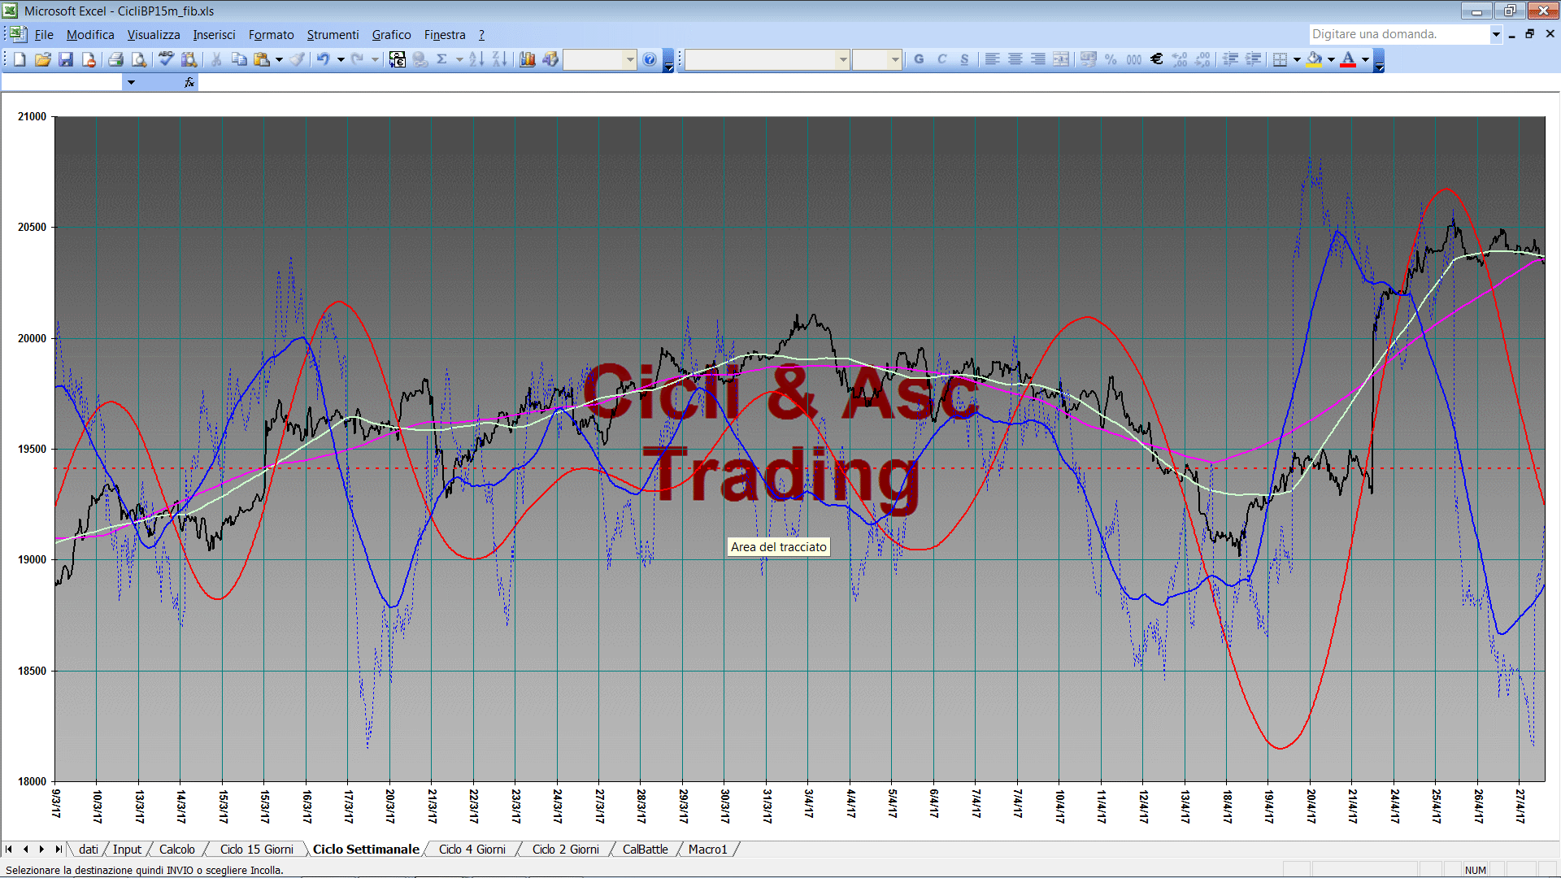This screenshot has height=878, width=1561.
Task: Toggle bold (G) formatting
Action: (920, 59)
